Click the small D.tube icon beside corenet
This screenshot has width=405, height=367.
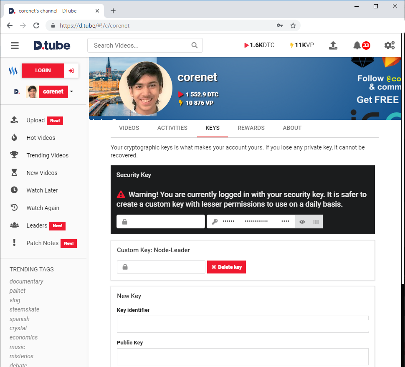pos(17,92)
